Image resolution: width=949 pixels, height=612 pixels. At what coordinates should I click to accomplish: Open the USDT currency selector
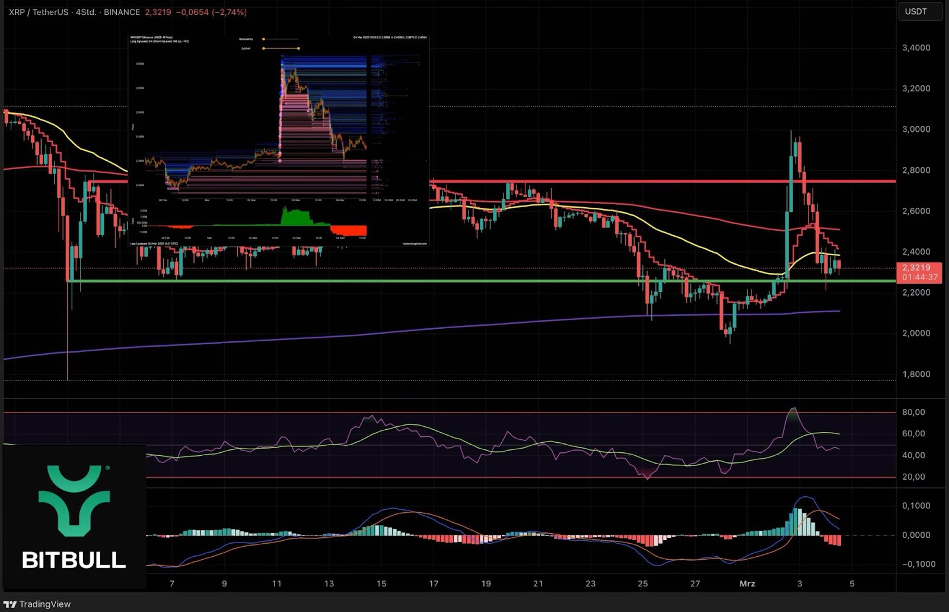pos(920,11)
